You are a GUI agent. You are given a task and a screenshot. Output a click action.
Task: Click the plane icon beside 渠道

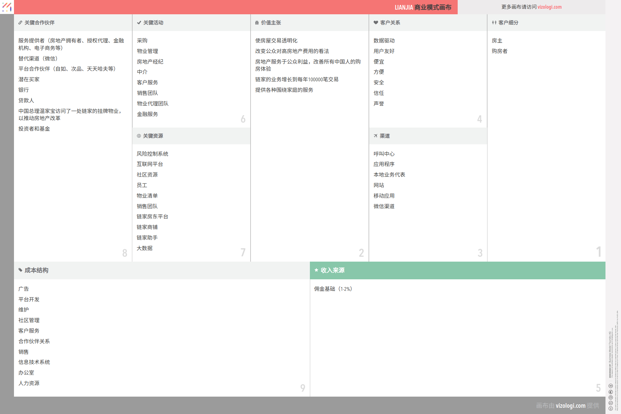click(376, 136)
